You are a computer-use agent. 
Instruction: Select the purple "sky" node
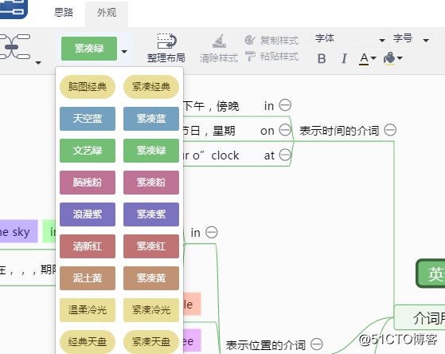(x=19, y=231)
